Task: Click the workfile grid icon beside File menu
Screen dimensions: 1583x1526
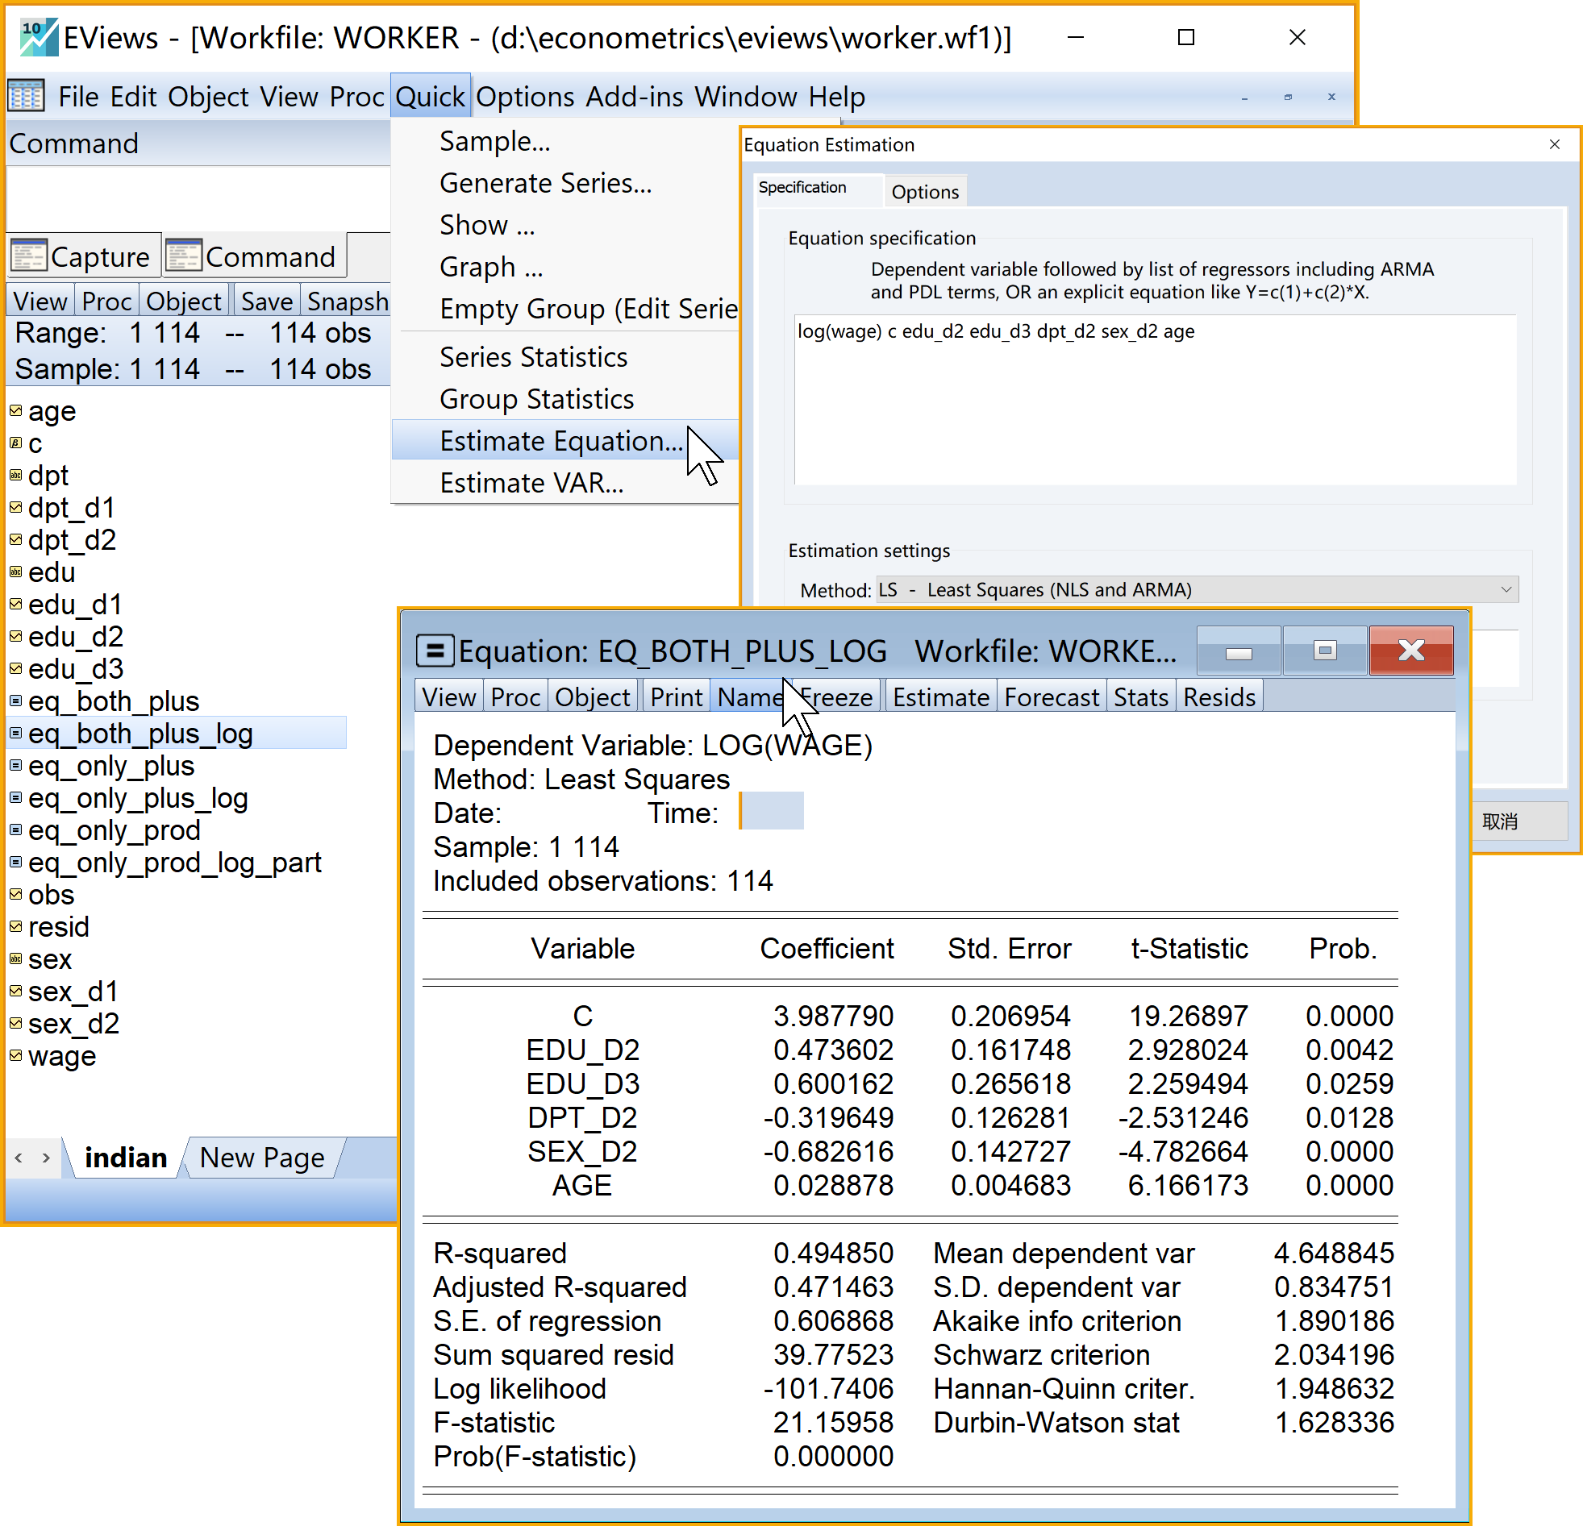Action: click(26, 96)
